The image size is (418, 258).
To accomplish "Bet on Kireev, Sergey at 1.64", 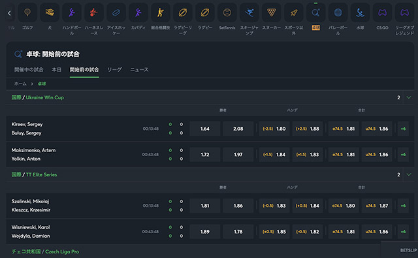I will click(x=204, y=129).
